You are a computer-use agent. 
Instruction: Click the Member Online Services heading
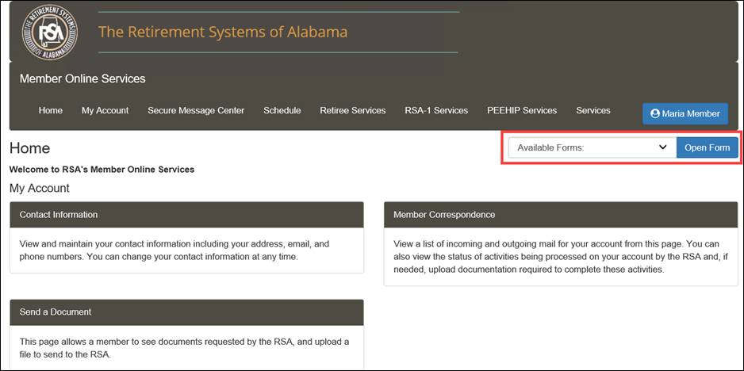(x=82, y=78)
